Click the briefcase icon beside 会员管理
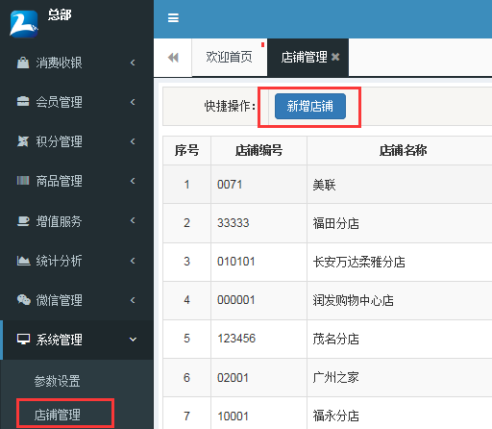Viewport: 492px width, 429px height. (x=23, y=102)
